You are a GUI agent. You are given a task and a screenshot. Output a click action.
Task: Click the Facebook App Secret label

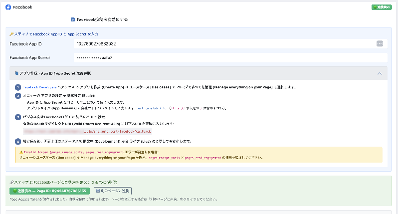pos(30,58)
